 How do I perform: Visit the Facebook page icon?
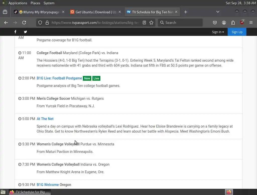click(15, 32)
